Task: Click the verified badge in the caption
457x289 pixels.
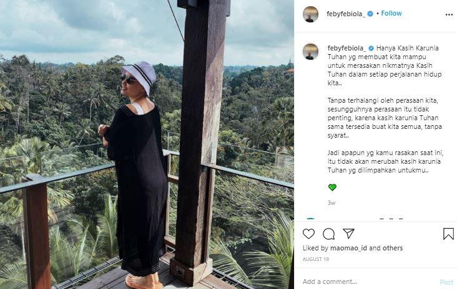Action: (x=371, y=48)
